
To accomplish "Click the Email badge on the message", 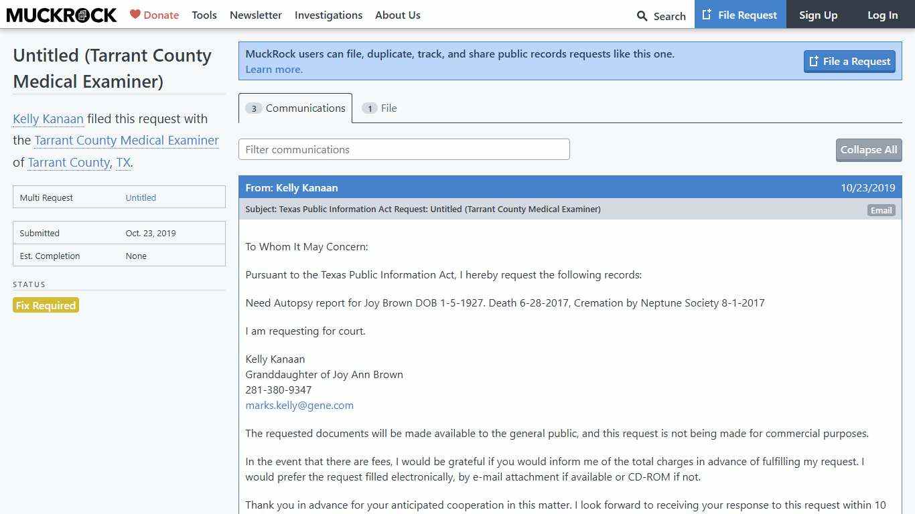I will (x=881, y=210).
